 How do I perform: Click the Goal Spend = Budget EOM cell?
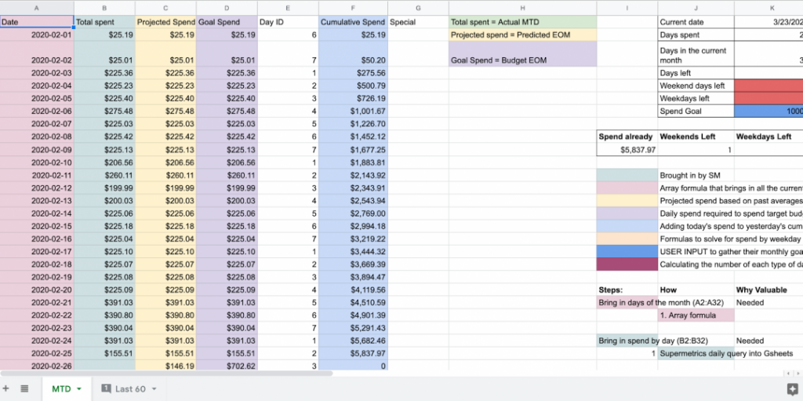[522, 60]
